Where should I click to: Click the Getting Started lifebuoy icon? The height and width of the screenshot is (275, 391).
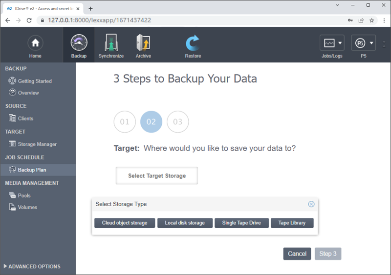point(12,80)
